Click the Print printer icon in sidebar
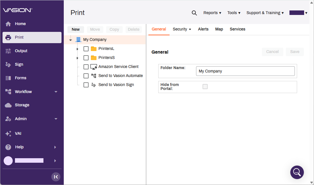Screen dimensions: 314x185 [x=8, y=38]
